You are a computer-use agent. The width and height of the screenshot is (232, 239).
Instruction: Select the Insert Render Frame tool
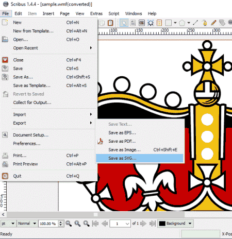point(151,23)
